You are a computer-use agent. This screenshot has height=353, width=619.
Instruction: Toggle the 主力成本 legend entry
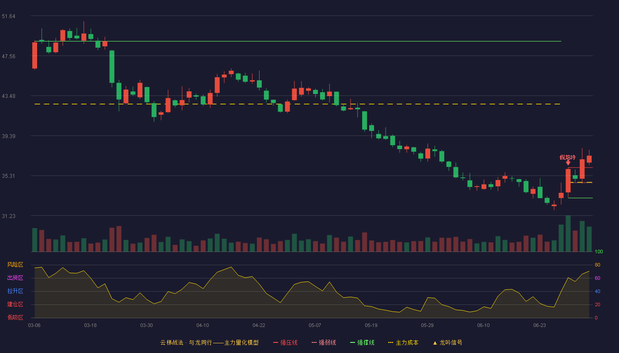403,342
